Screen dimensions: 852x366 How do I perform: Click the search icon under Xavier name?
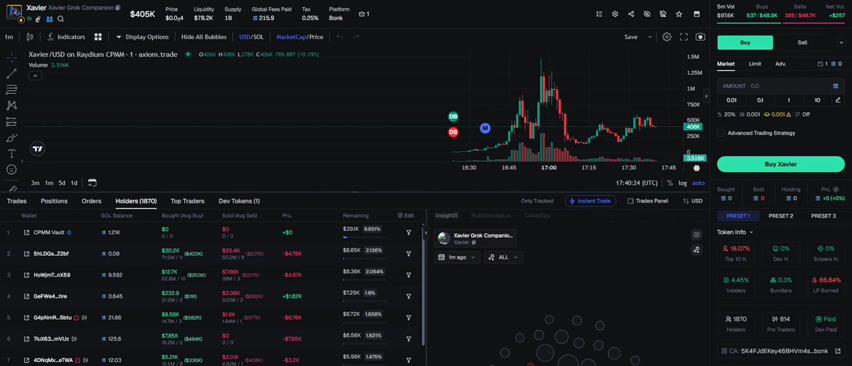point(61,18)
